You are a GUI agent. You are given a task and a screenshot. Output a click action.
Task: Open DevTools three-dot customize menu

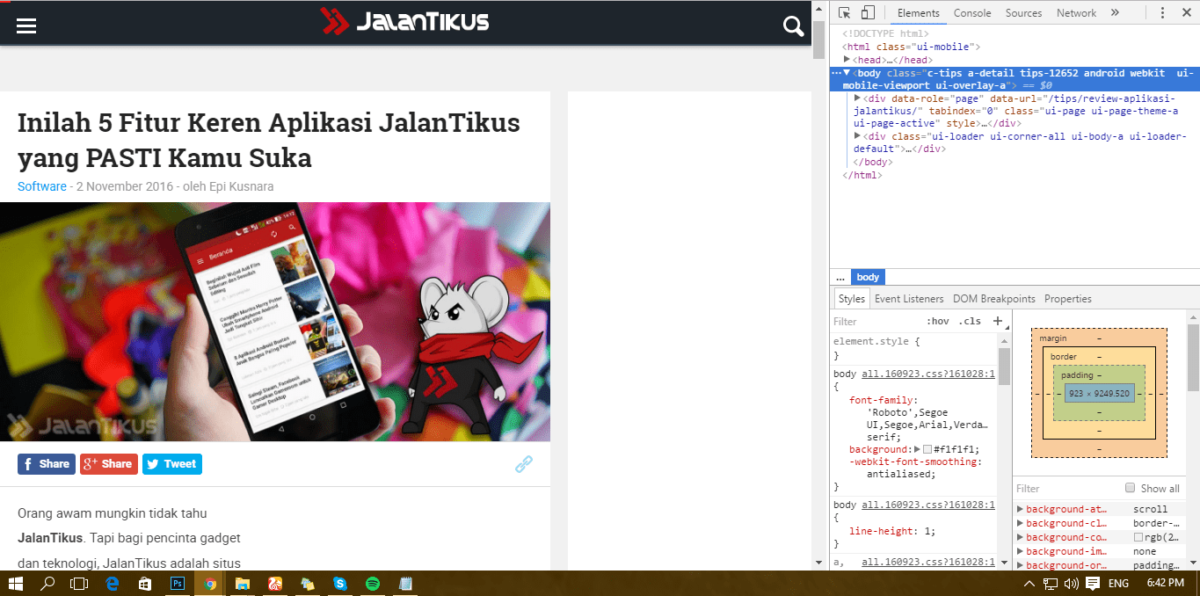1162,12
